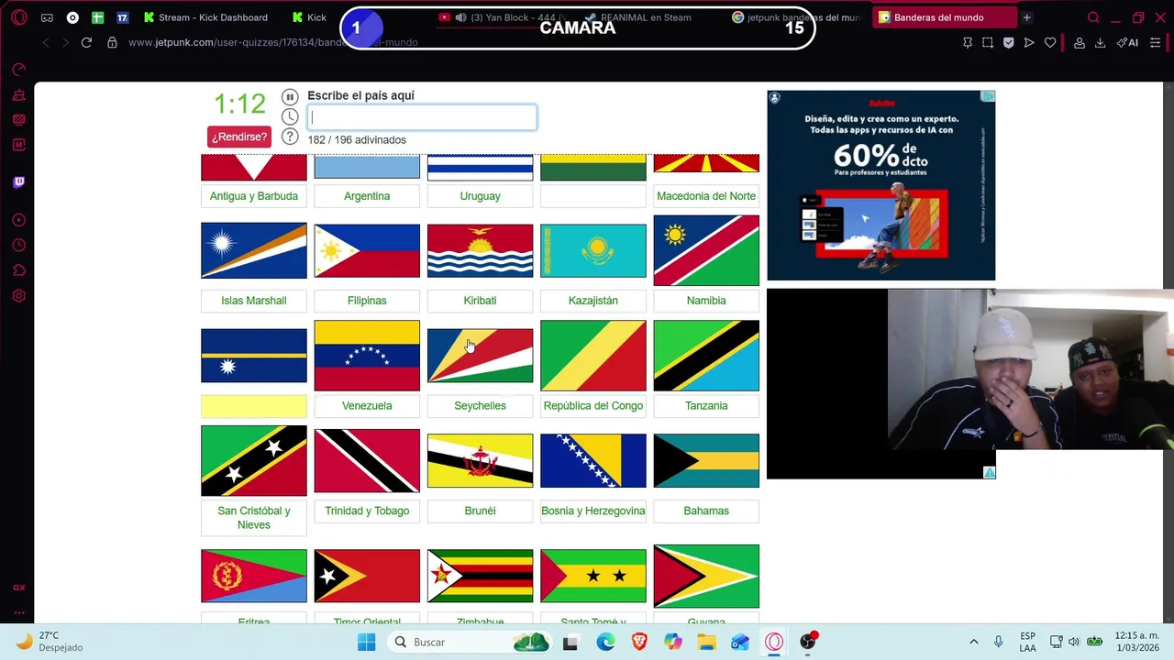Open tab search magnifier icon
The image size is (1174, 660).
[1093, 17]
